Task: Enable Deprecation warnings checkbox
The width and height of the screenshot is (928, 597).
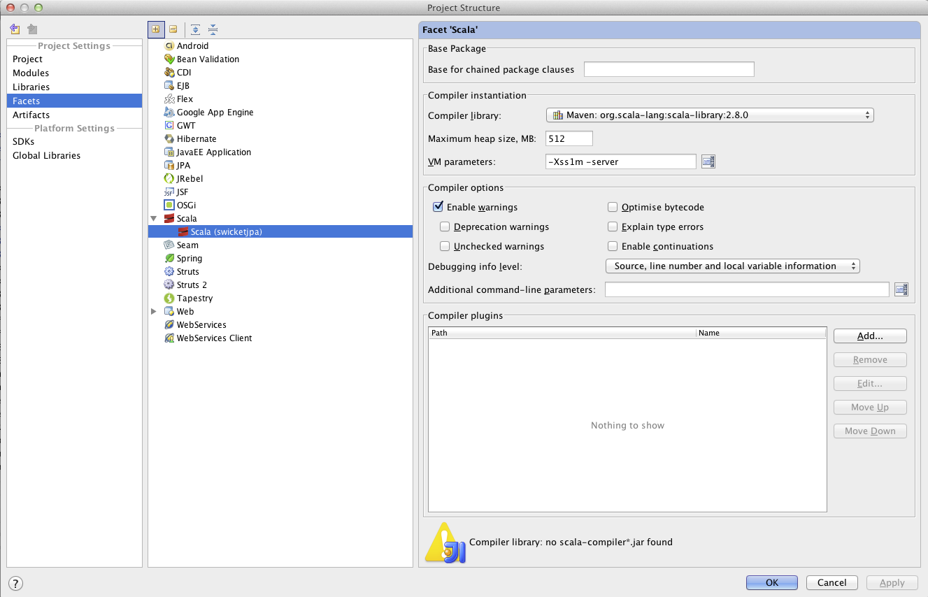Action: [x=445, y=226]
